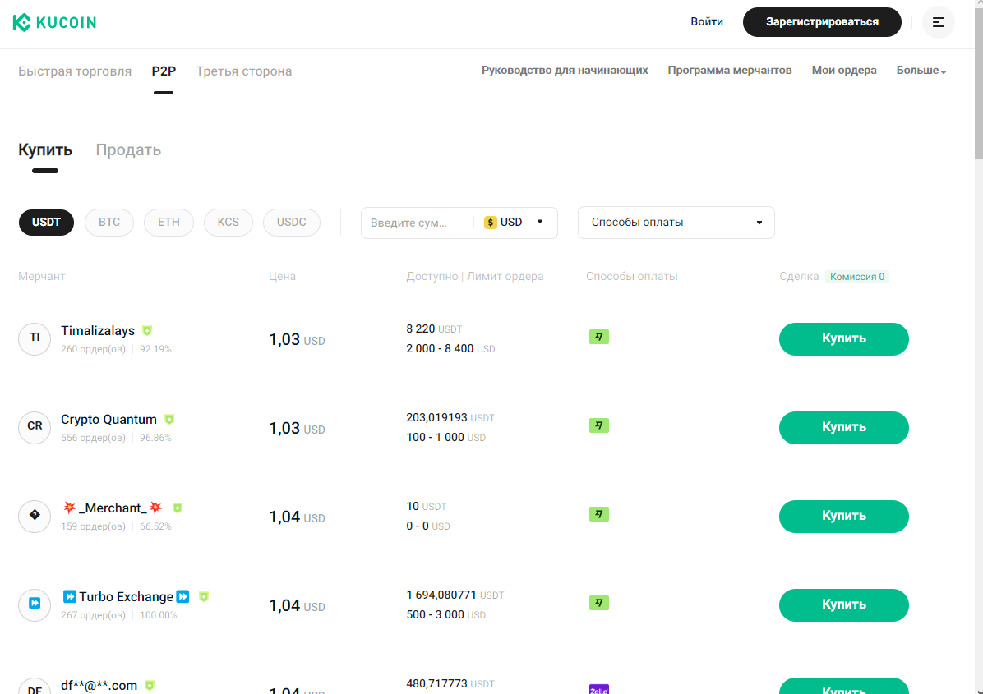Switch to the Купить tab
983x694 pixels.
(45, 150)
